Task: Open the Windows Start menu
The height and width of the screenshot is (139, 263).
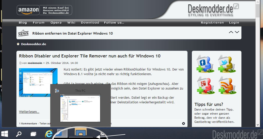Action: pos(5,134)
